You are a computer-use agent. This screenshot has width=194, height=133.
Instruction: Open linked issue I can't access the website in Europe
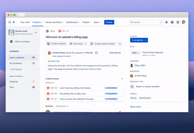tap(76, 99)
